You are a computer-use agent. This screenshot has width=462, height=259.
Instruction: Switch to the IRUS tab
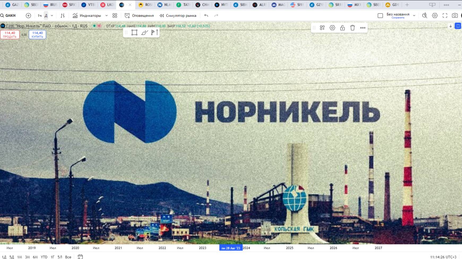[x=50, y=5]
